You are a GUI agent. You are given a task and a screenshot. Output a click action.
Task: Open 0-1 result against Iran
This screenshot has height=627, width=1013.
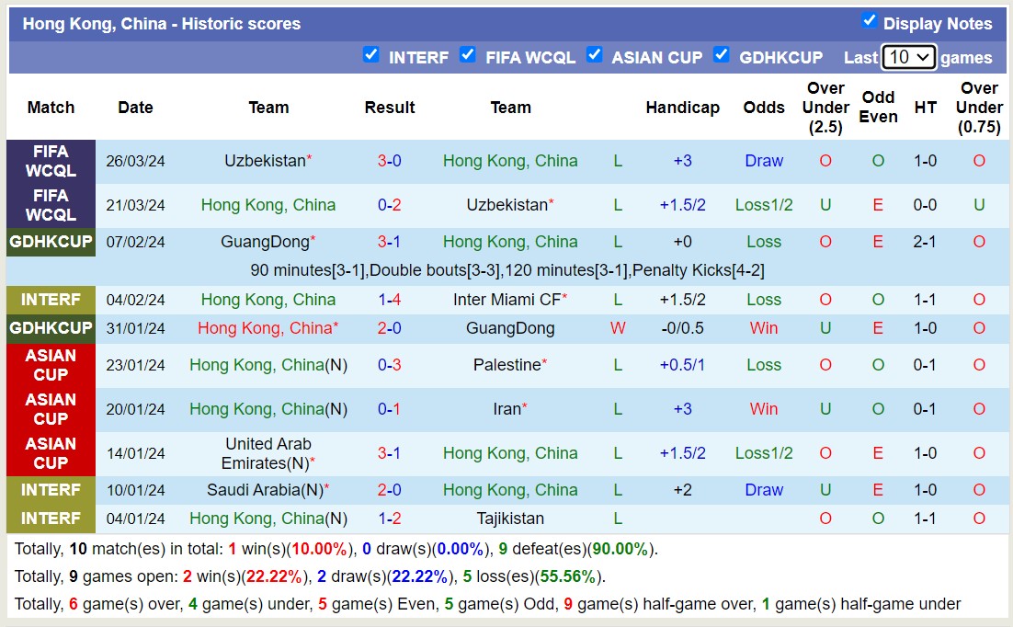pos(390,409)
